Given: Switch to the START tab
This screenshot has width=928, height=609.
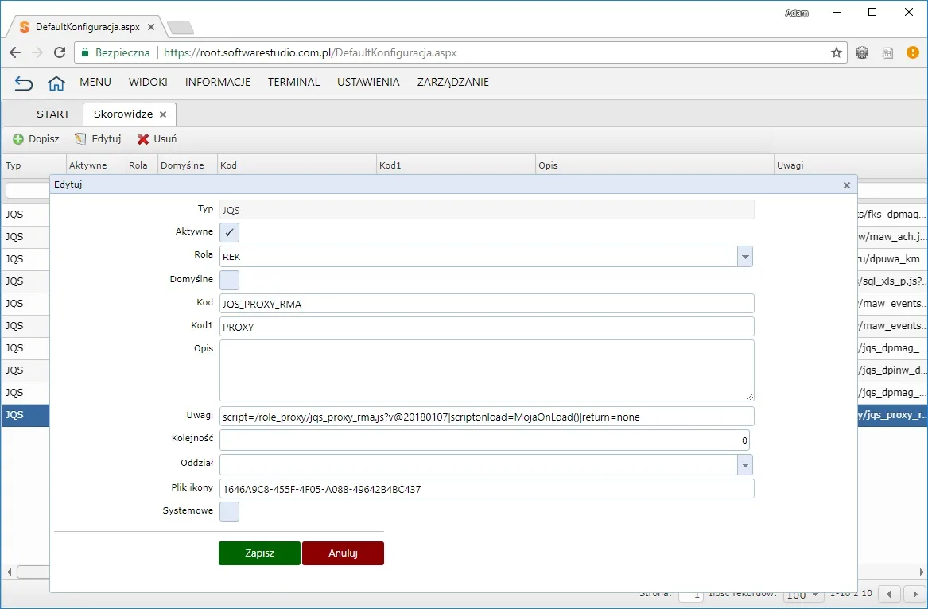Looking at the screenshot, I should (x=53, y=114).
